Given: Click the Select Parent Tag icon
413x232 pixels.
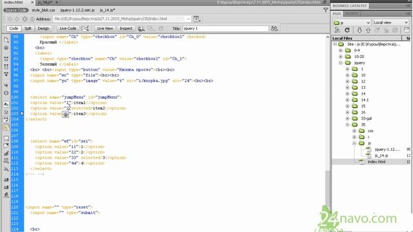Looking at the screenshot, I should [x=6, y=85].
